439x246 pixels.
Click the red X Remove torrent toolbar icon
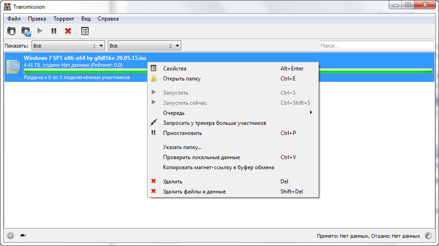(x=68, y=31)
